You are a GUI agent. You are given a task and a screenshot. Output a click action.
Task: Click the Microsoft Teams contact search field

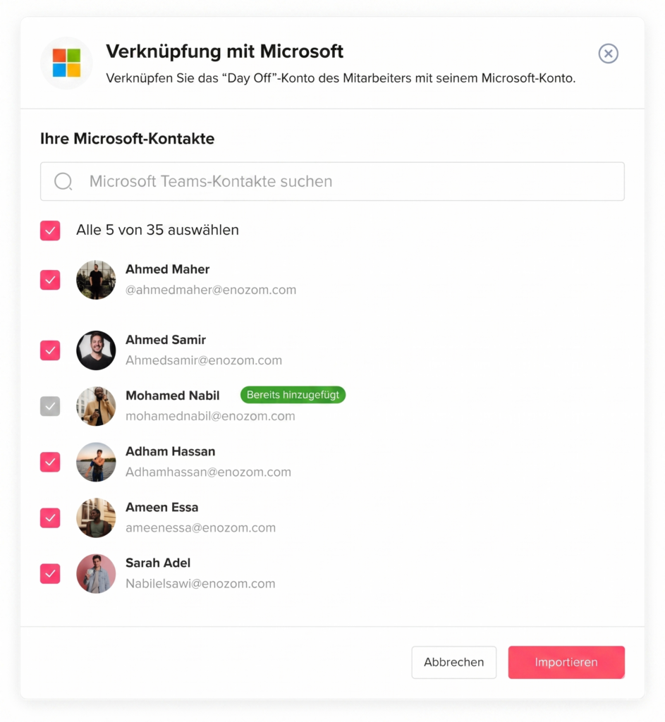click(x=332, y=181)
